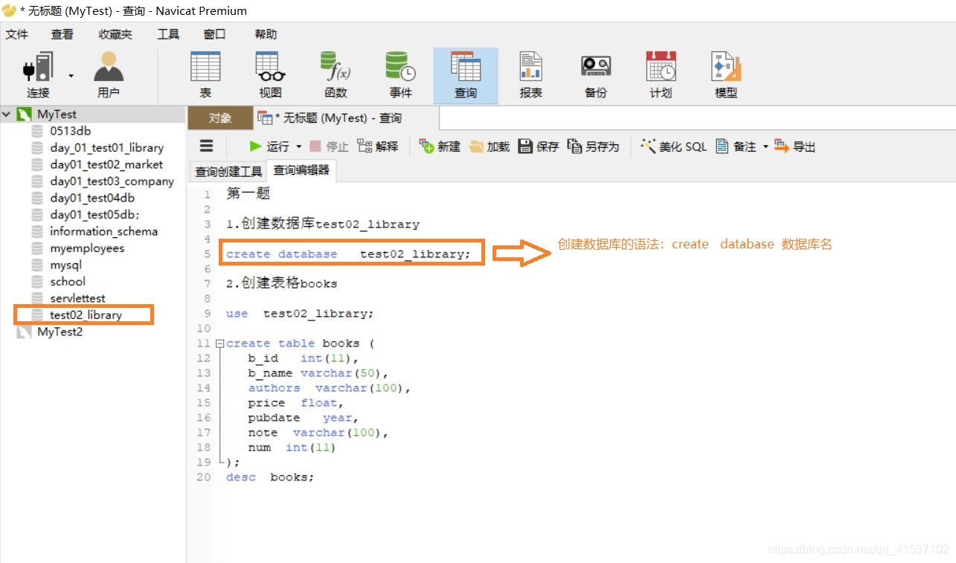Click the 停止 stop button
956x563 pixels.
click(x=329, y=147)
